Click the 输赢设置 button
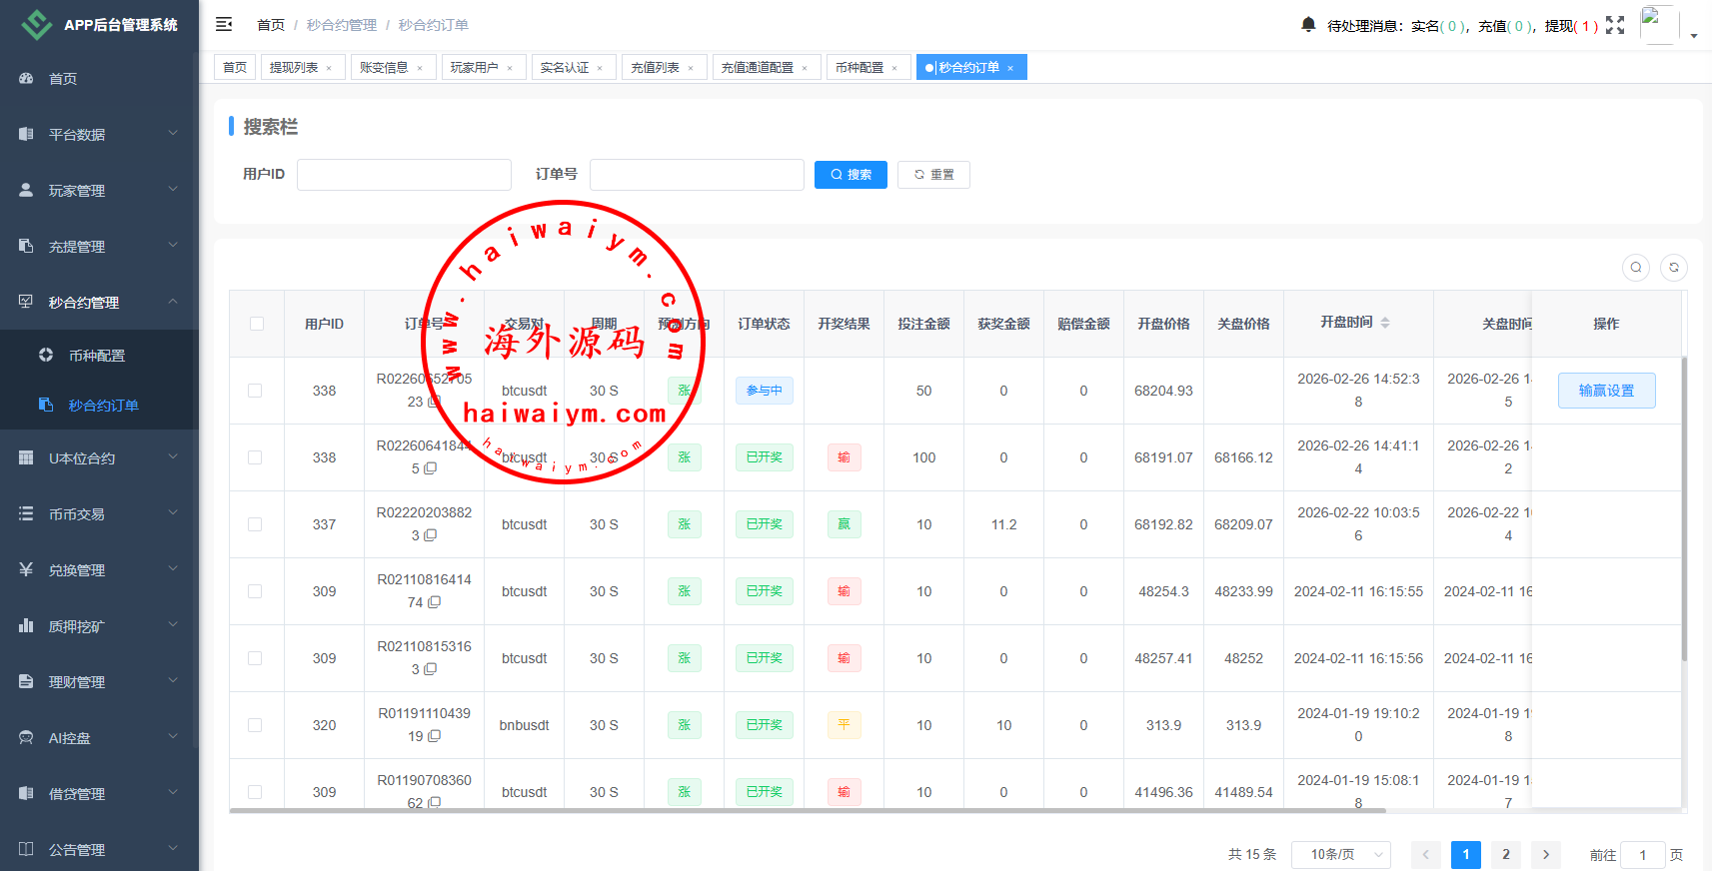 coord(1606,391)
